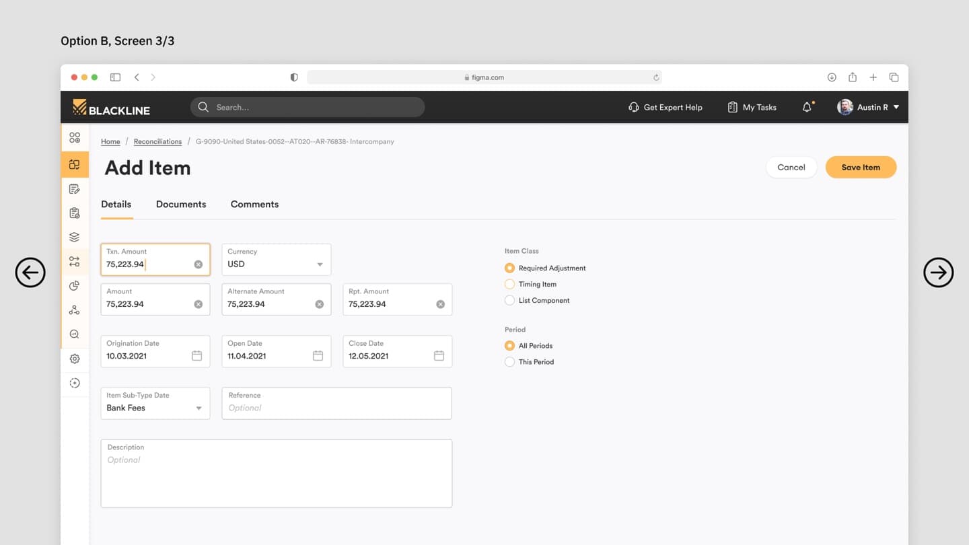
Task: Open a new browser tab with plus icon
Action: [873, 77]
